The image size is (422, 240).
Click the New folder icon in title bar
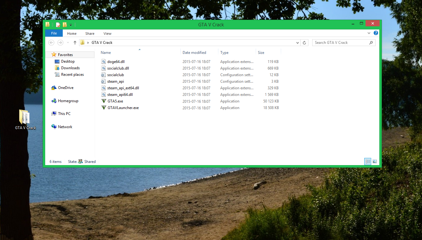pos(65,24)
